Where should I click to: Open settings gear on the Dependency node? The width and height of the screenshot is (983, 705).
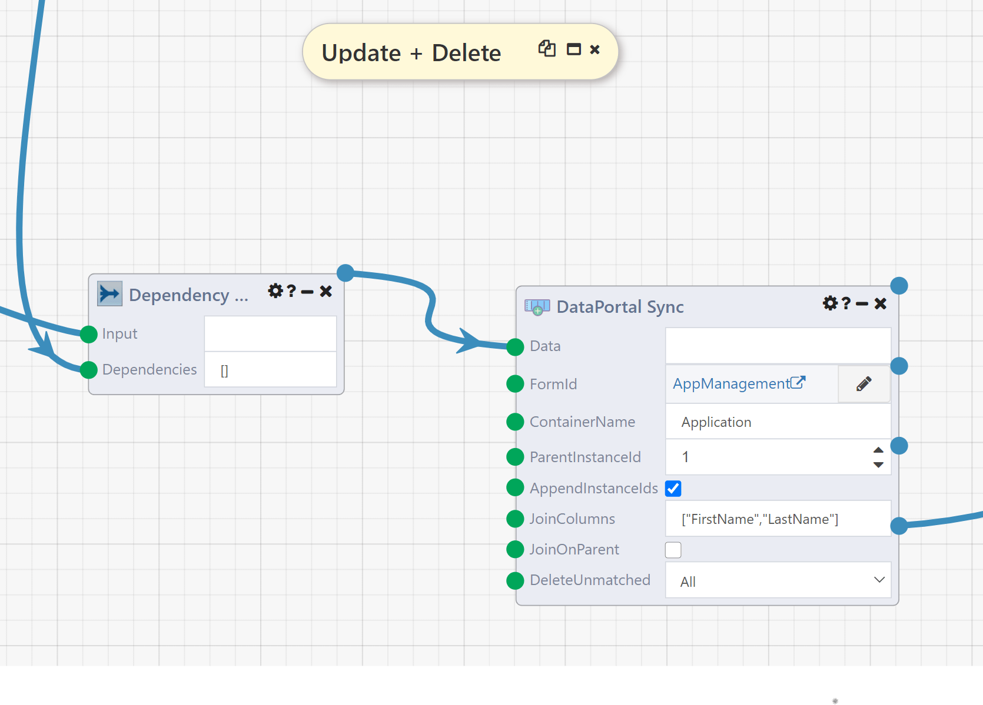[275, 291]
